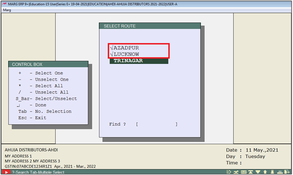Click the downward triangle icon in bottom bar
Image resolution: width=293 pixels, height=175 pixels.
[258, 172]
